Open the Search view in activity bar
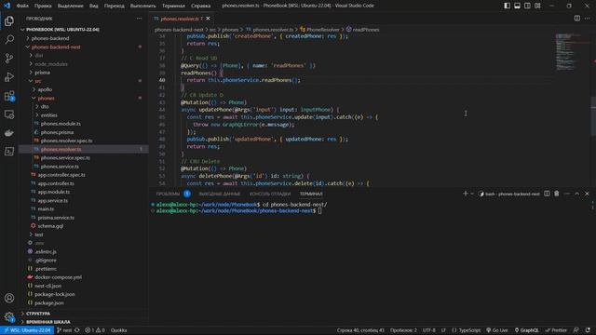The image size is (596, 335). [9, 39]
